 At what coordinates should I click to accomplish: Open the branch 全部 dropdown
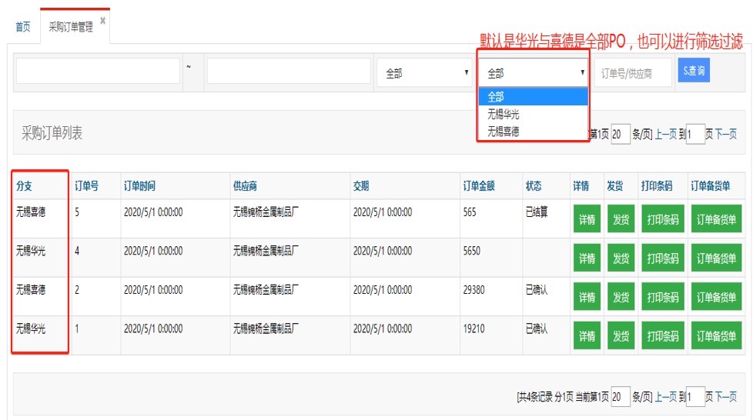pos(533,73)
